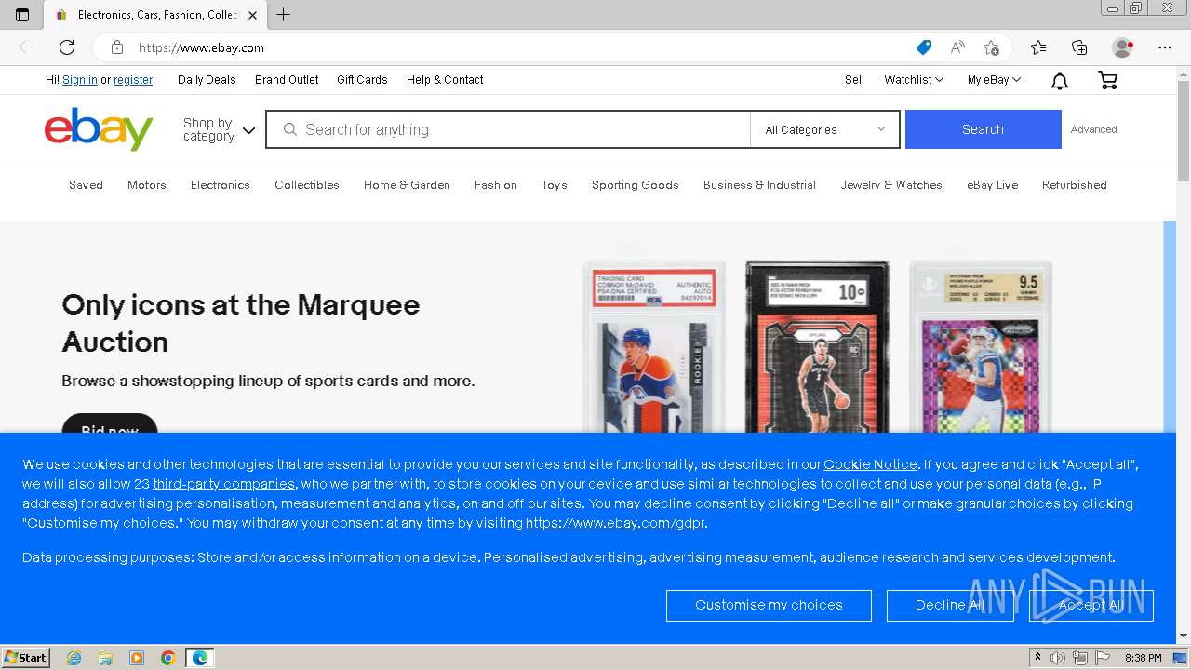Open the eBay Live section
Viewport: 1191px width, 670px height.
coord(993,185)
